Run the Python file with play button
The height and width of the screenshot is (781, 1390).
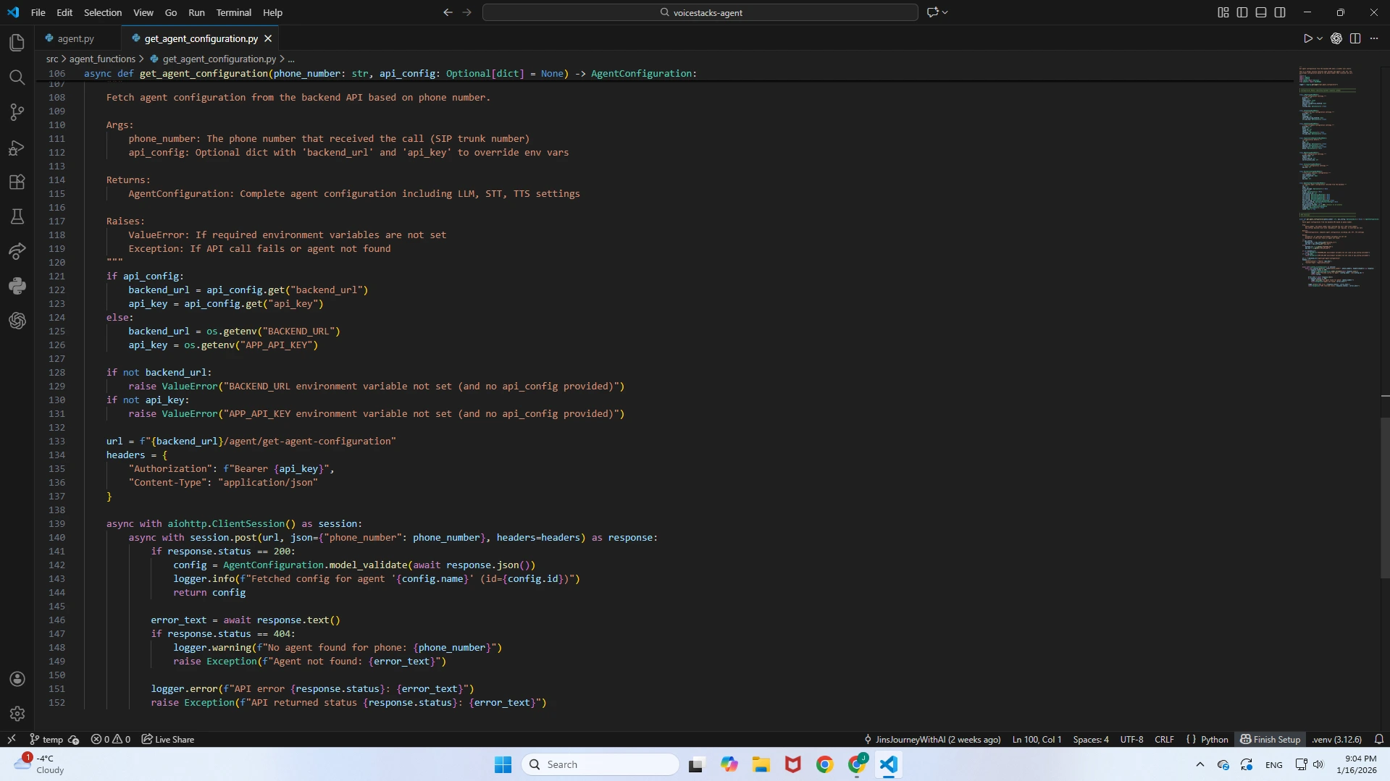pyautogui.click(x=1307, y=38)
